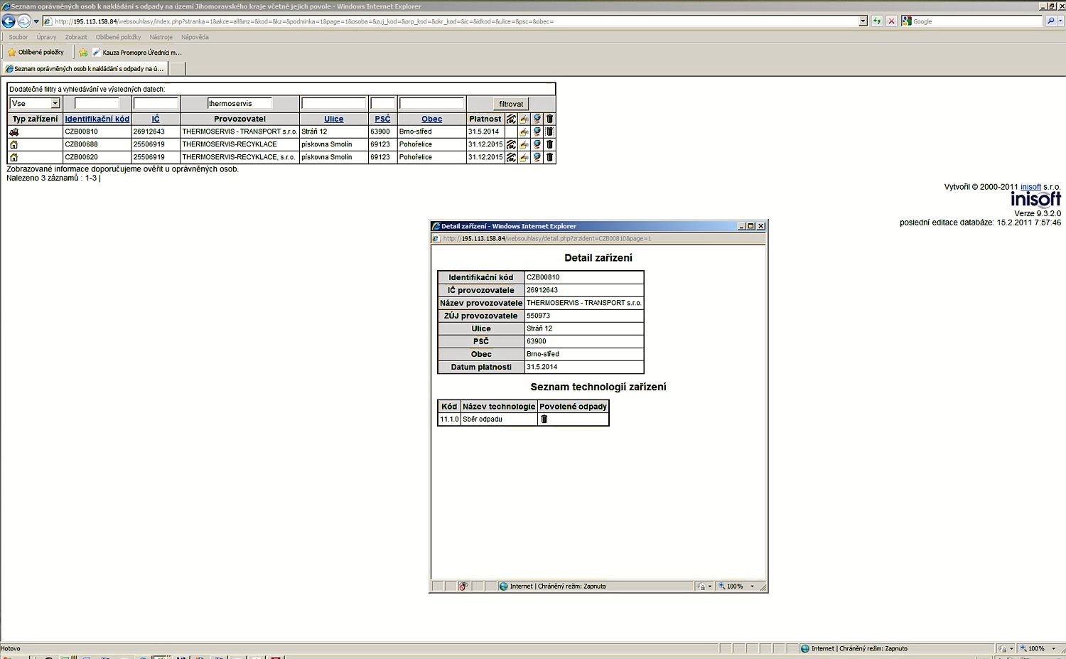The width and height of the screenshot is (1066, 659).
Task: Click the globe icon in CZB00620 row
Action: (x=537, y=157)
